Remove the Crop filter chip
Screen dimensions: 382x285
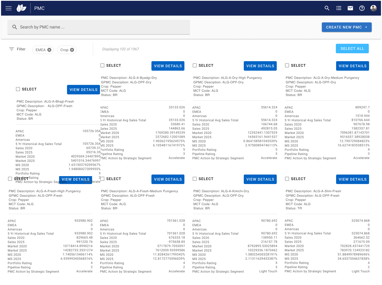pyautogui.click(x=72, y=50)
